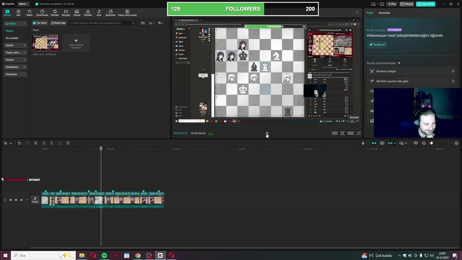The height and width of the screenshot is (260, 462).
Task: Zoom in the timeline
Action: pyautogui.click(x=456, y=143)
